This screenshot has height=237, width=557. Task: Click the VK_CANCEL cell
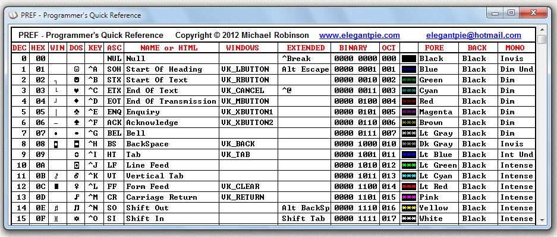(x=248, y=91)
